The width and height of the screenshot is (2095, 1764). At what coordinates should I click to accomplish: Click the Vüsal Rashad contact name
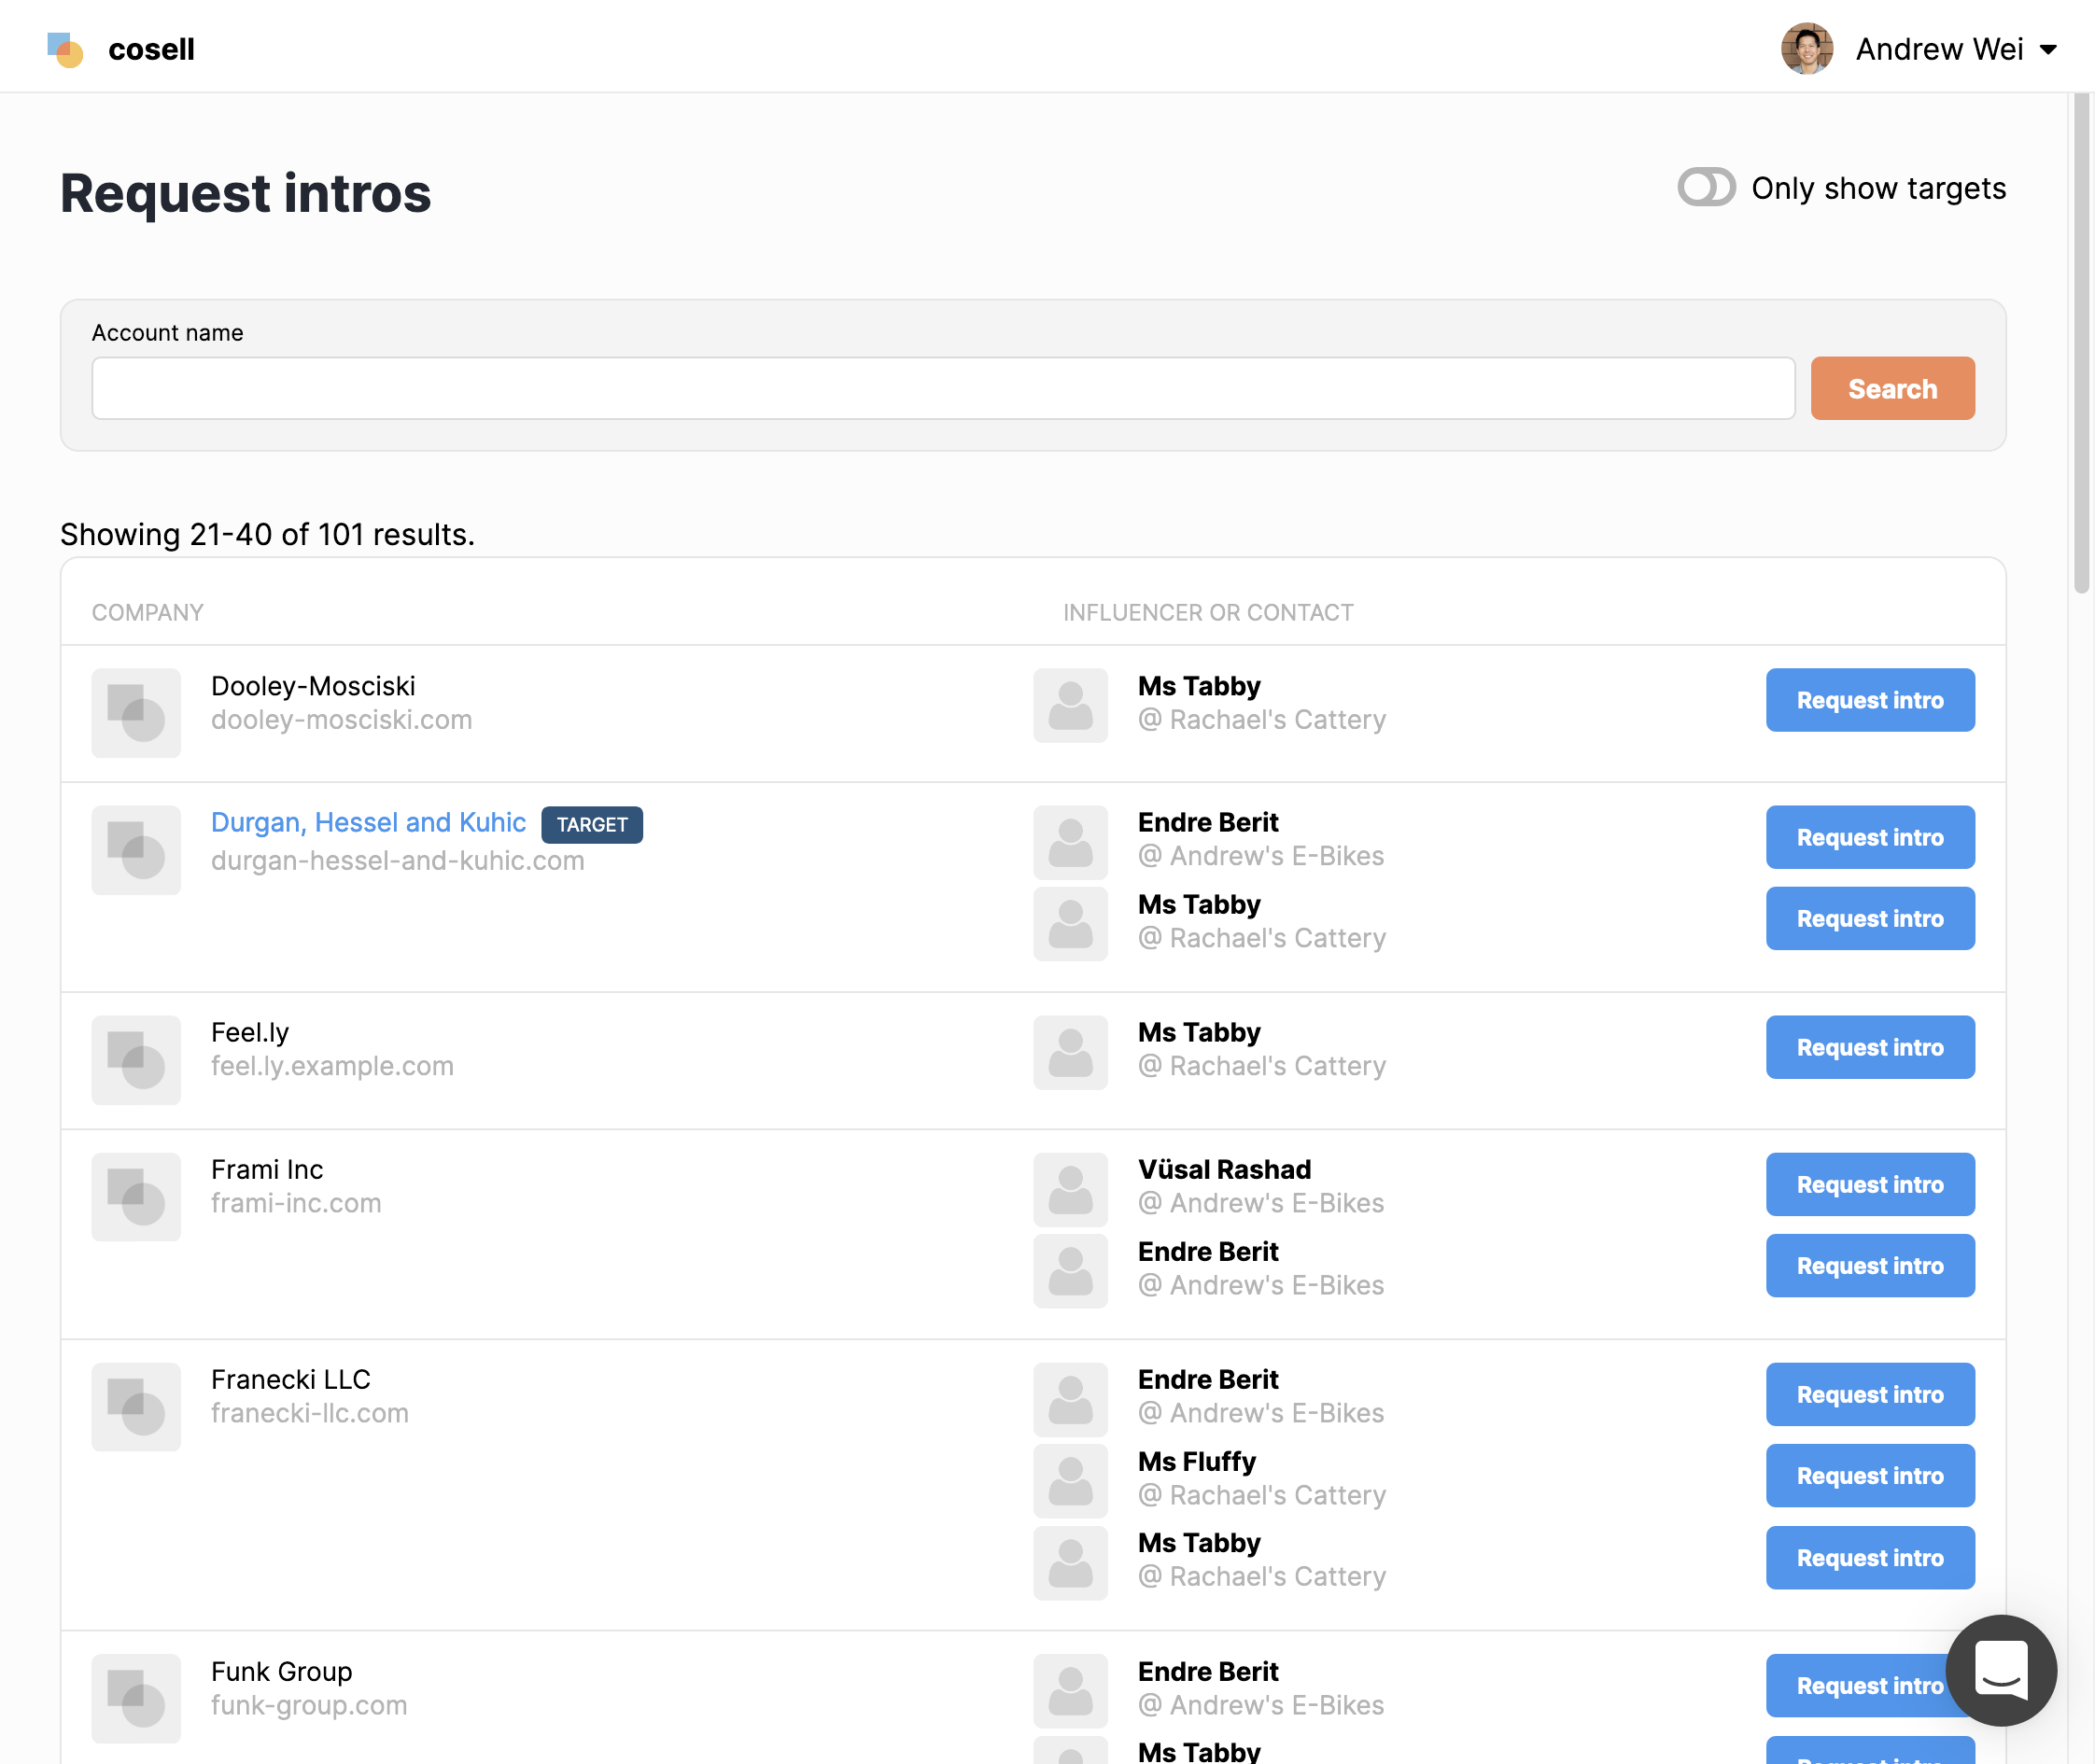1225,1169
